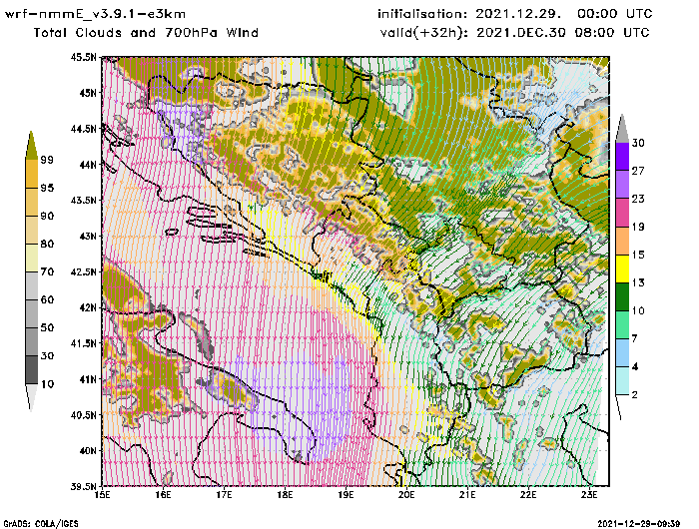This screenshot has width=699, height=529.
Task: Click the '44.5N' latitude label
Action: point(83,129)
